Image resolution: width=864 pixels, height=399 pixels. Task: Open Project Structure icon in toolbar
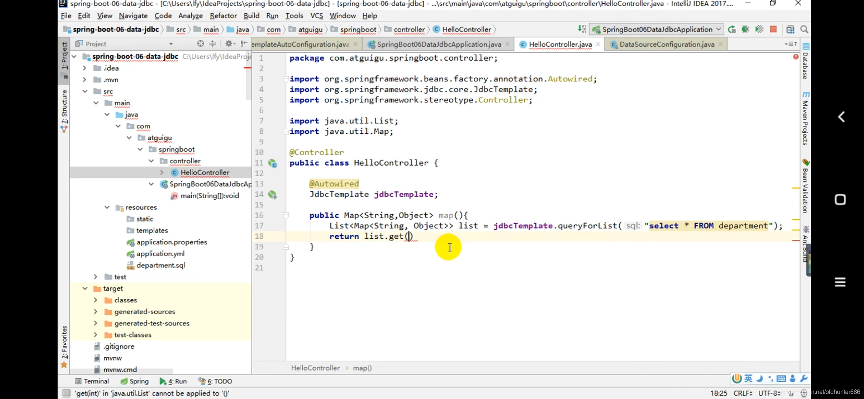coord(790,29)
